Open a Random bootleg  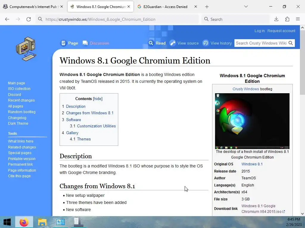(21, 112)
